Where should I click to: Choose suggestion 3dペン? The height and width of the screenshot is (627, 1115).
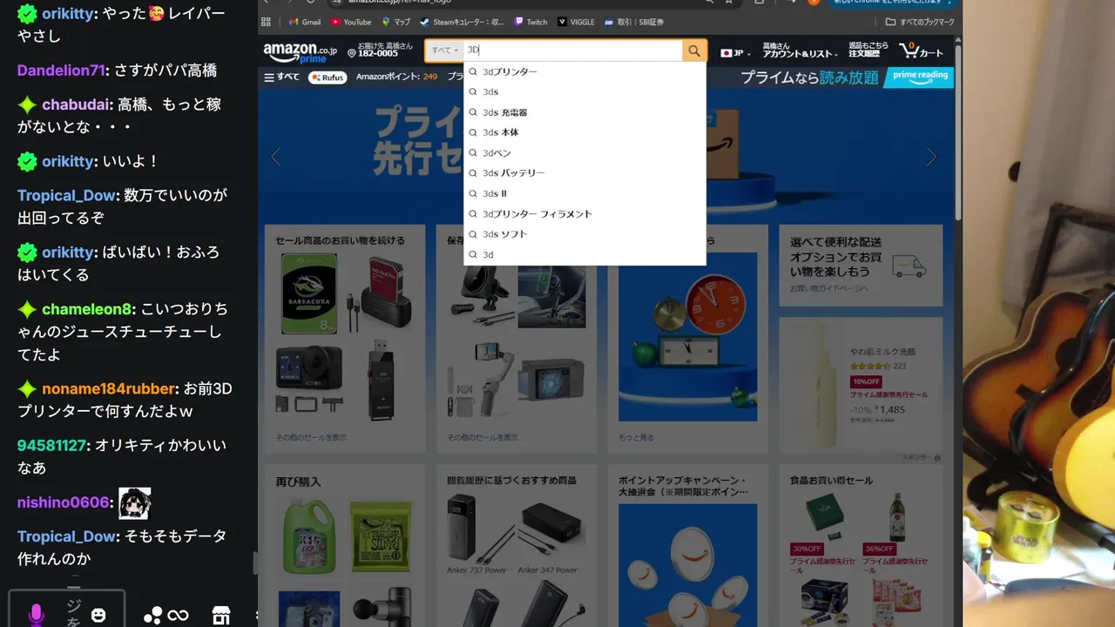[585, 152]
